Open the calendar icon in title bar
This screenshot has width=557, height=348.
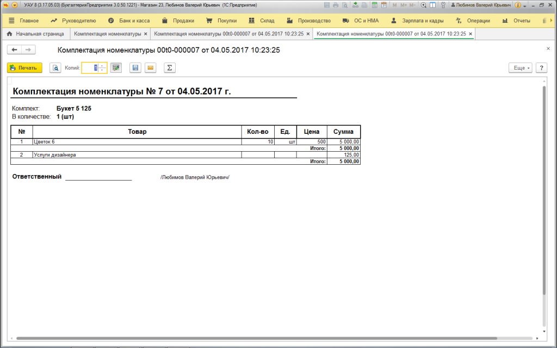(383, 5)
